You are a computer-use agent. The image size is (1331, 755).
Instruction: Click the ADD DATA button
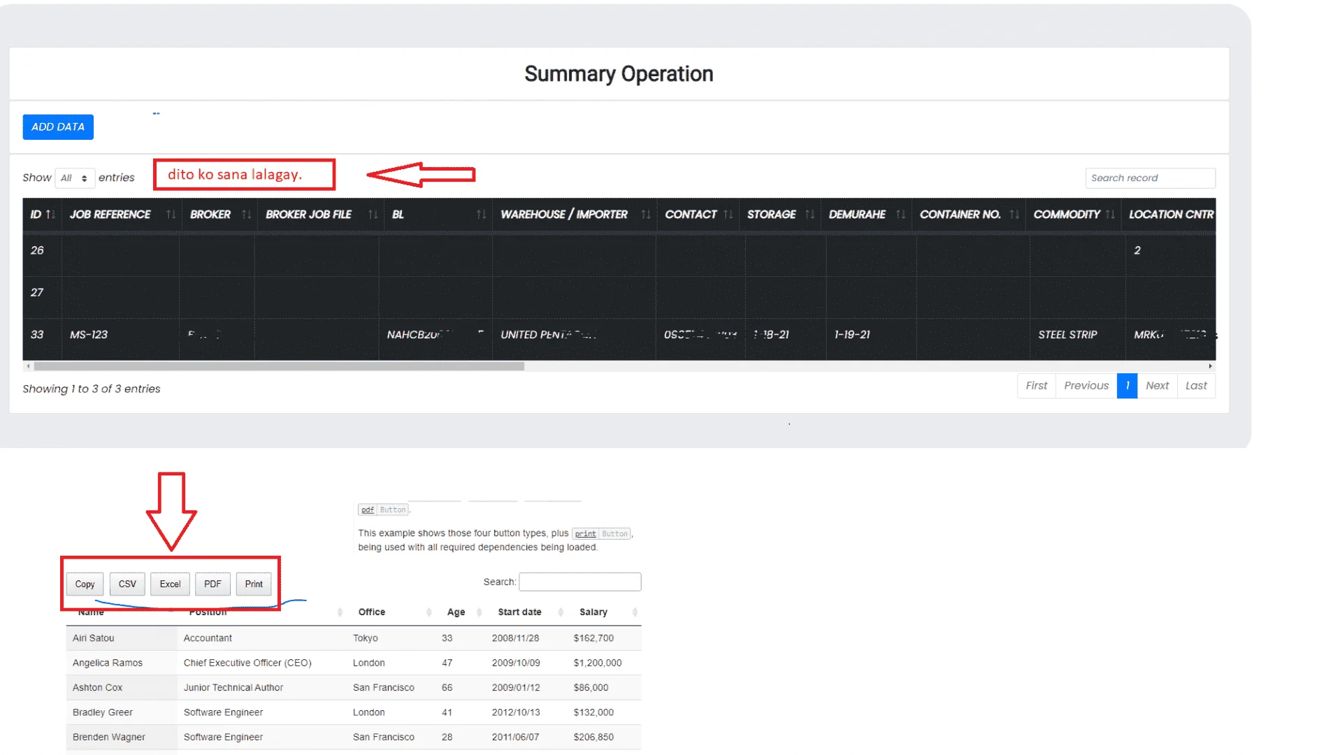pyautogui.click(x=58, y=127)
